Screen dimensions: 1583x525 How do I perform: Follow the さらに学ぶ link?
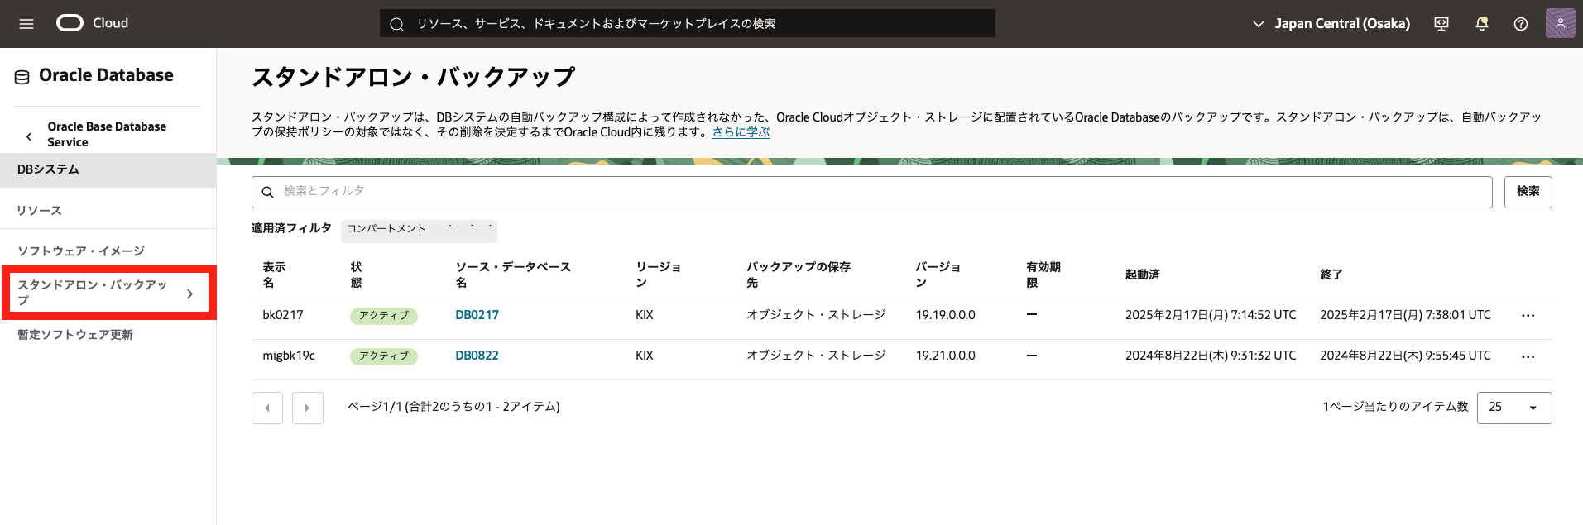pos(741,132)
